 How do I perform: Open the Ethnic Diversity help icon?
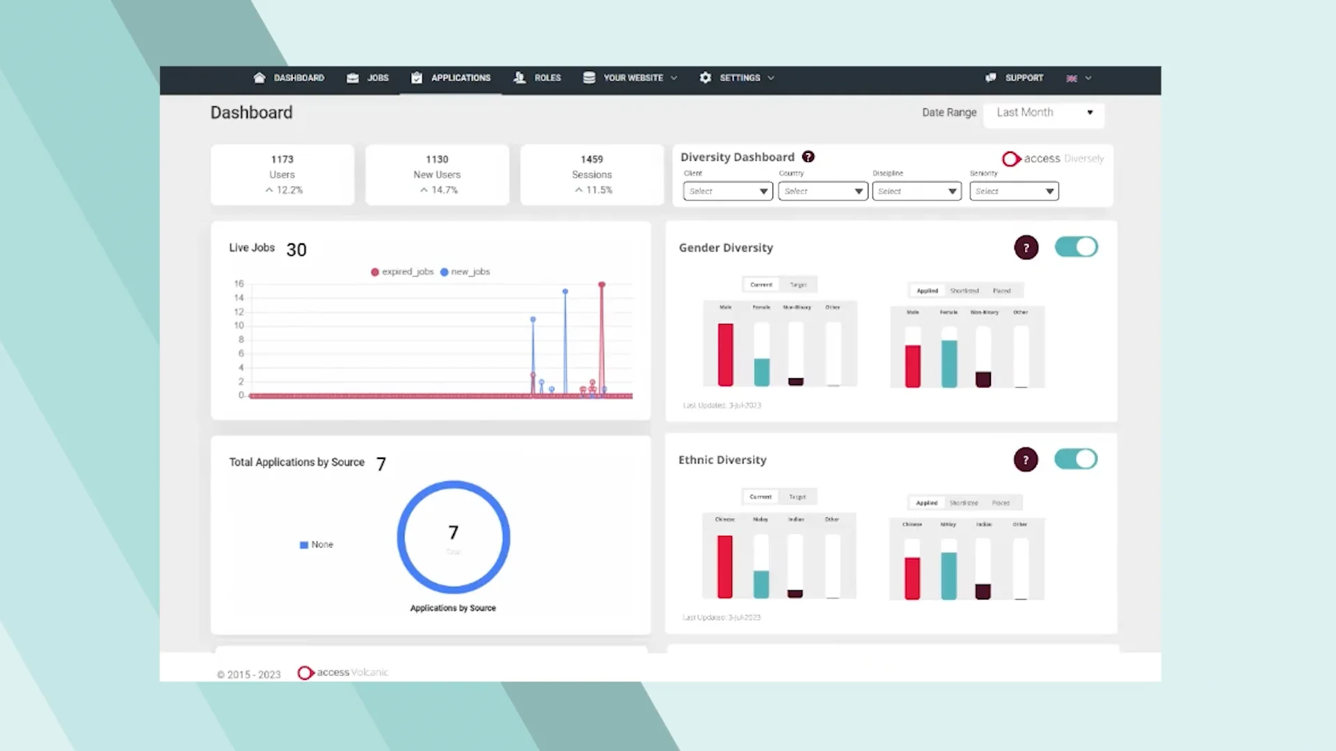(x=1026, y=460)
